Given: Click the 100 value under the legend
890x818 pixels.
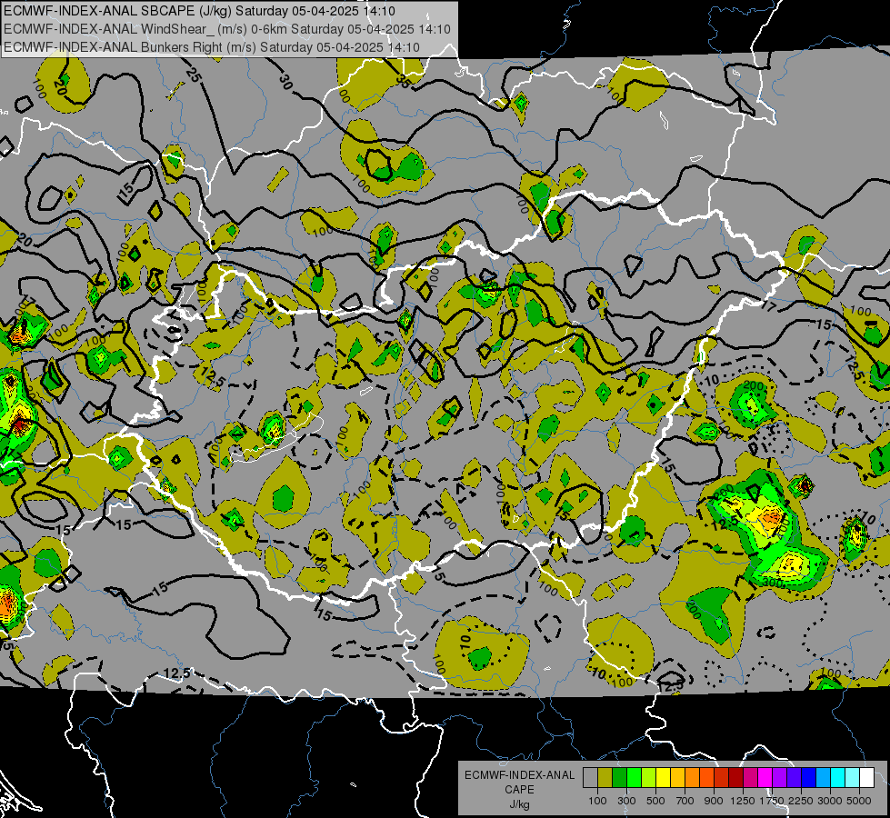Looking at the screenshot, I should pyautogui.click(x=597, y=801).
